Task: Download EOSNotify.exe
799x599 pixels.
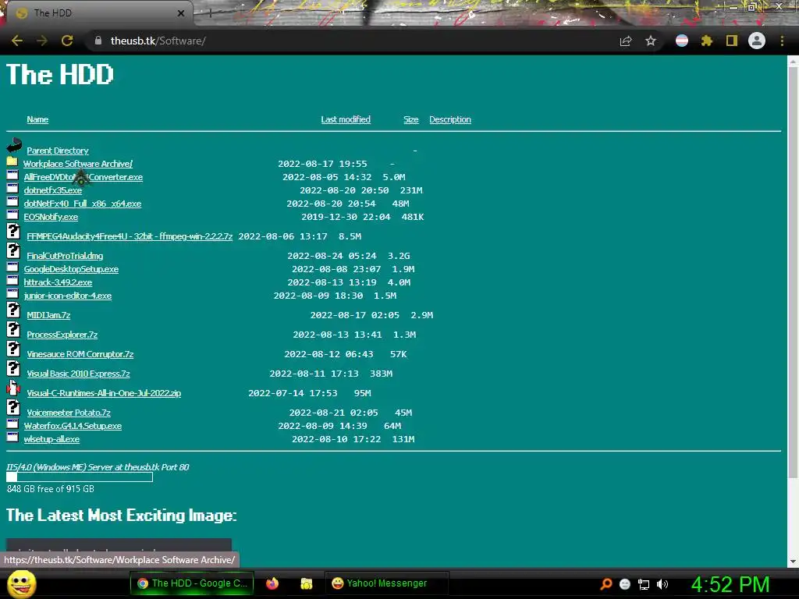Action: click(x=51, y=217)
